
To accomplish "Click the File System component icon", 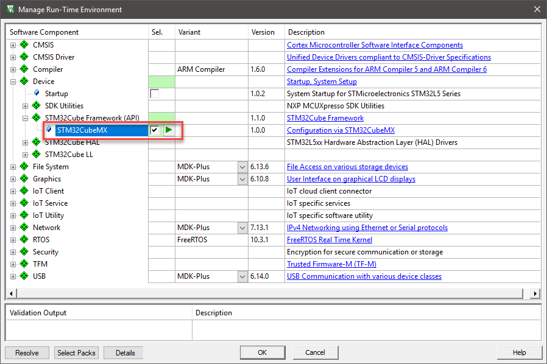I will [x=24, y=166].
